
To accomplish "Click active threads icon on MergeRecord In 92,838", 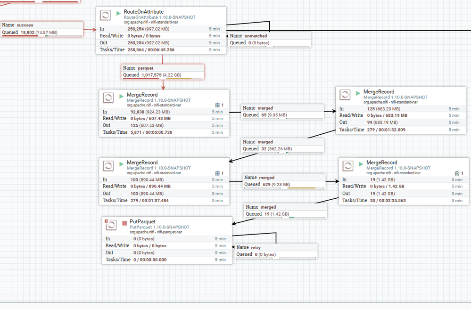I will click(x=217, y=105).
